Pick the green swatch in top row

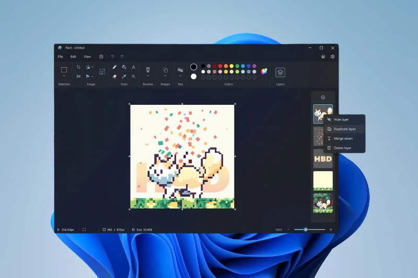(237, 66)
